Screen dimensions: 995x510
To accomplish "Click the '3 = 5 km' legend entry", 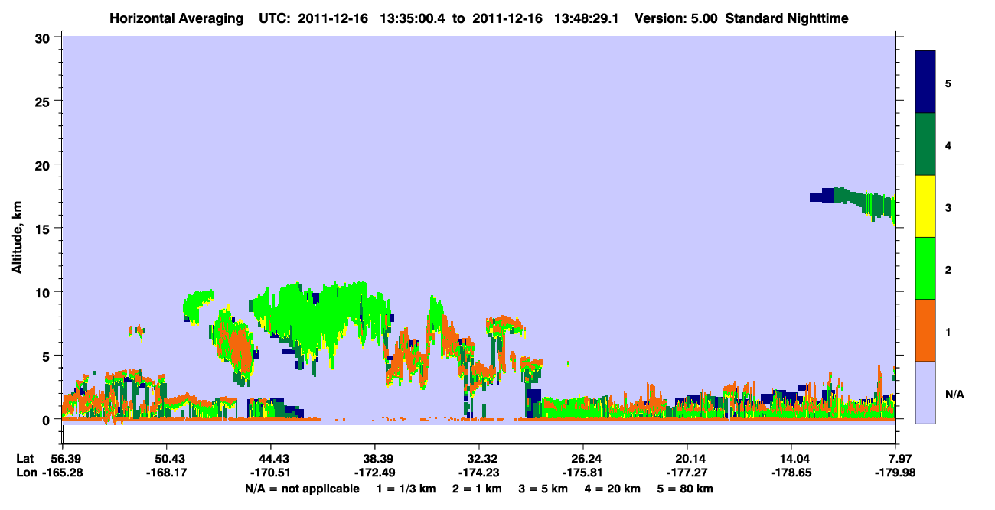I will (543, 489).
